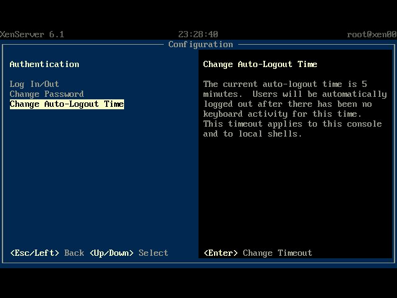The height and width of the screenshot is (298, 397).
Task: Click the <Up/Down> Select hint
Action: click(129, 253)
